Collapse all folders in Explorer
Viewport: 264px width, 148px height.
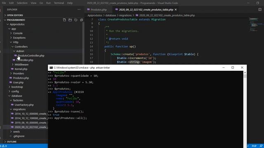click(82, 20)
